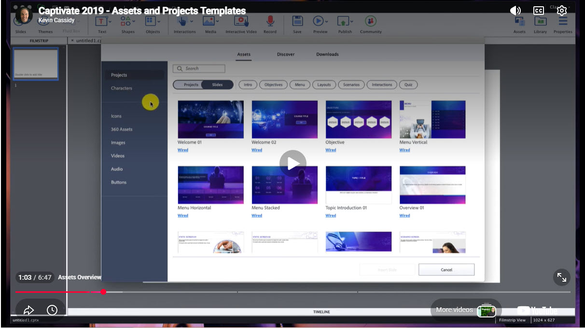Open YouTube player settings gear
The height and width of the screenshot is (328, 585).
pyautogui.click(x=562, y=11)
